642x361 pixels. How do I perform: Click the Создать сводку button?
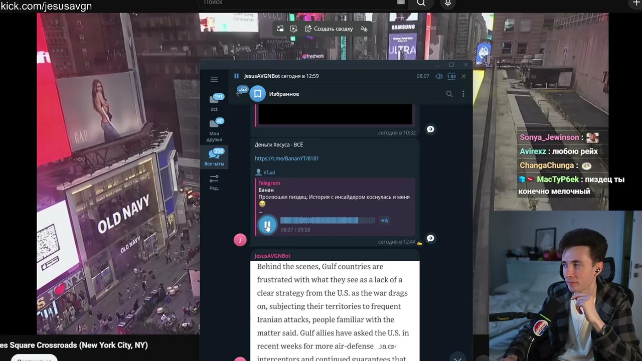coord(329,29)
